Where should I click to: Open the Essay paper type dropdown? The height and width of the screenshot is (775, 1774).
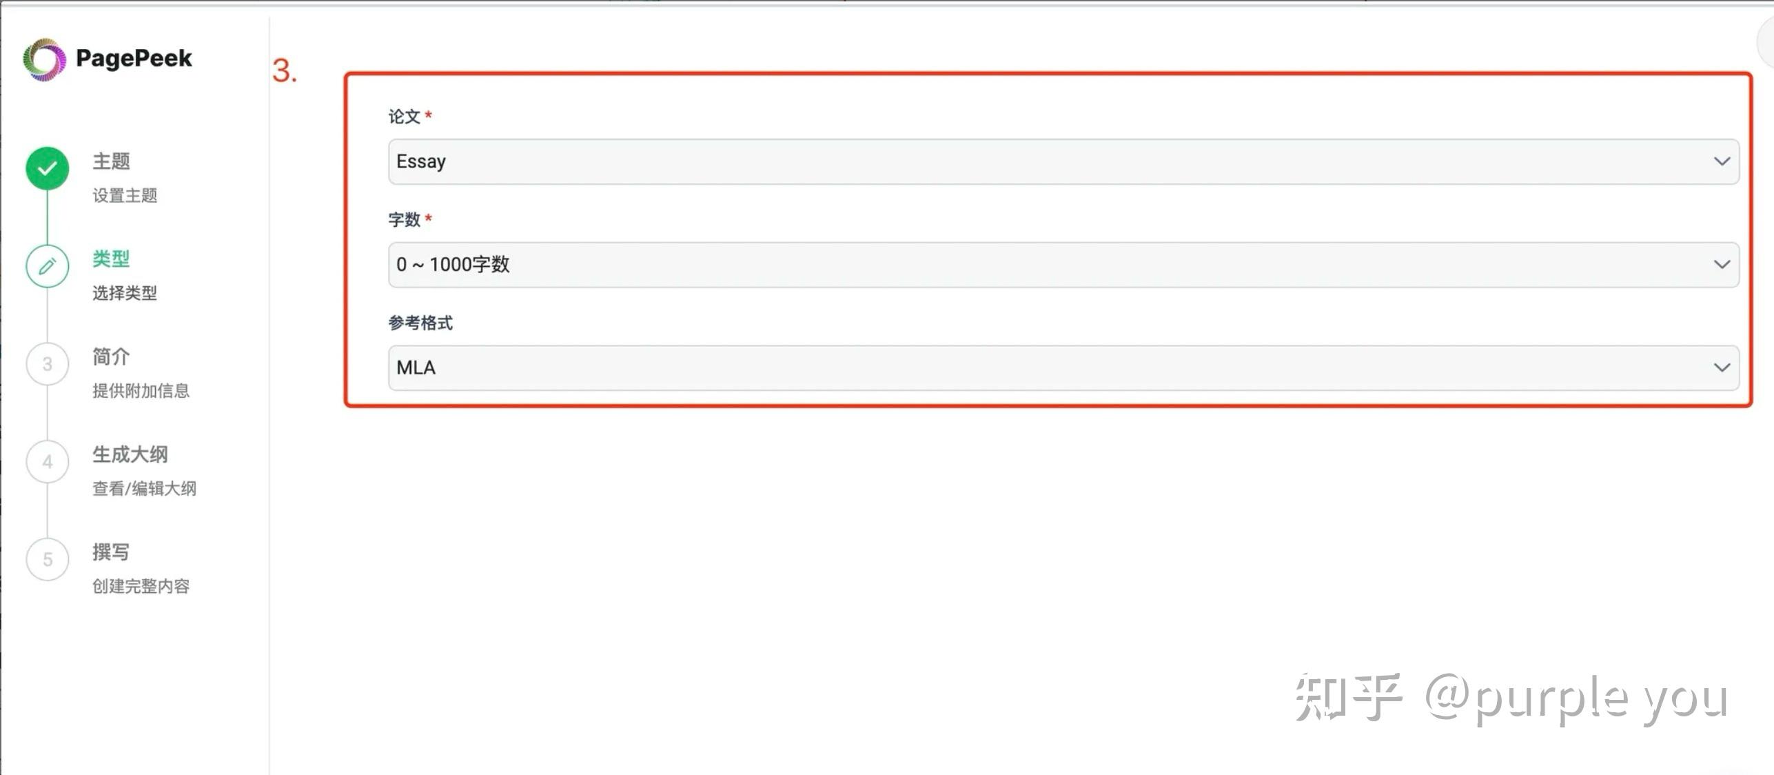(1063, 161)
